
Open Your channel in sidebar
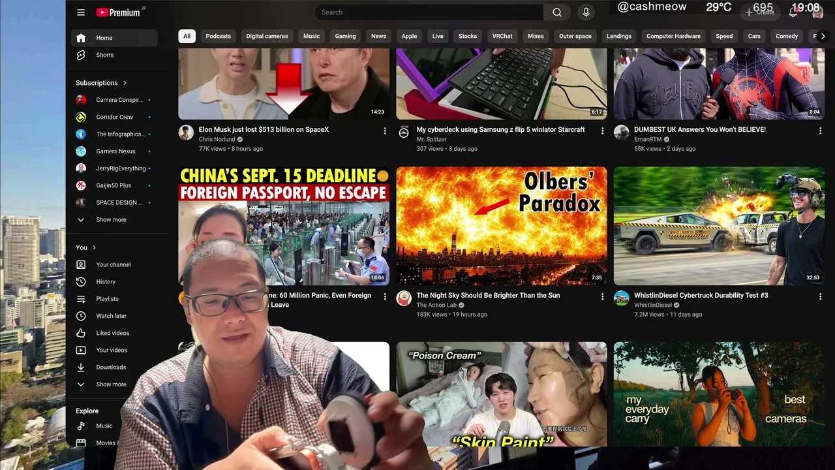tap(114, 264)
